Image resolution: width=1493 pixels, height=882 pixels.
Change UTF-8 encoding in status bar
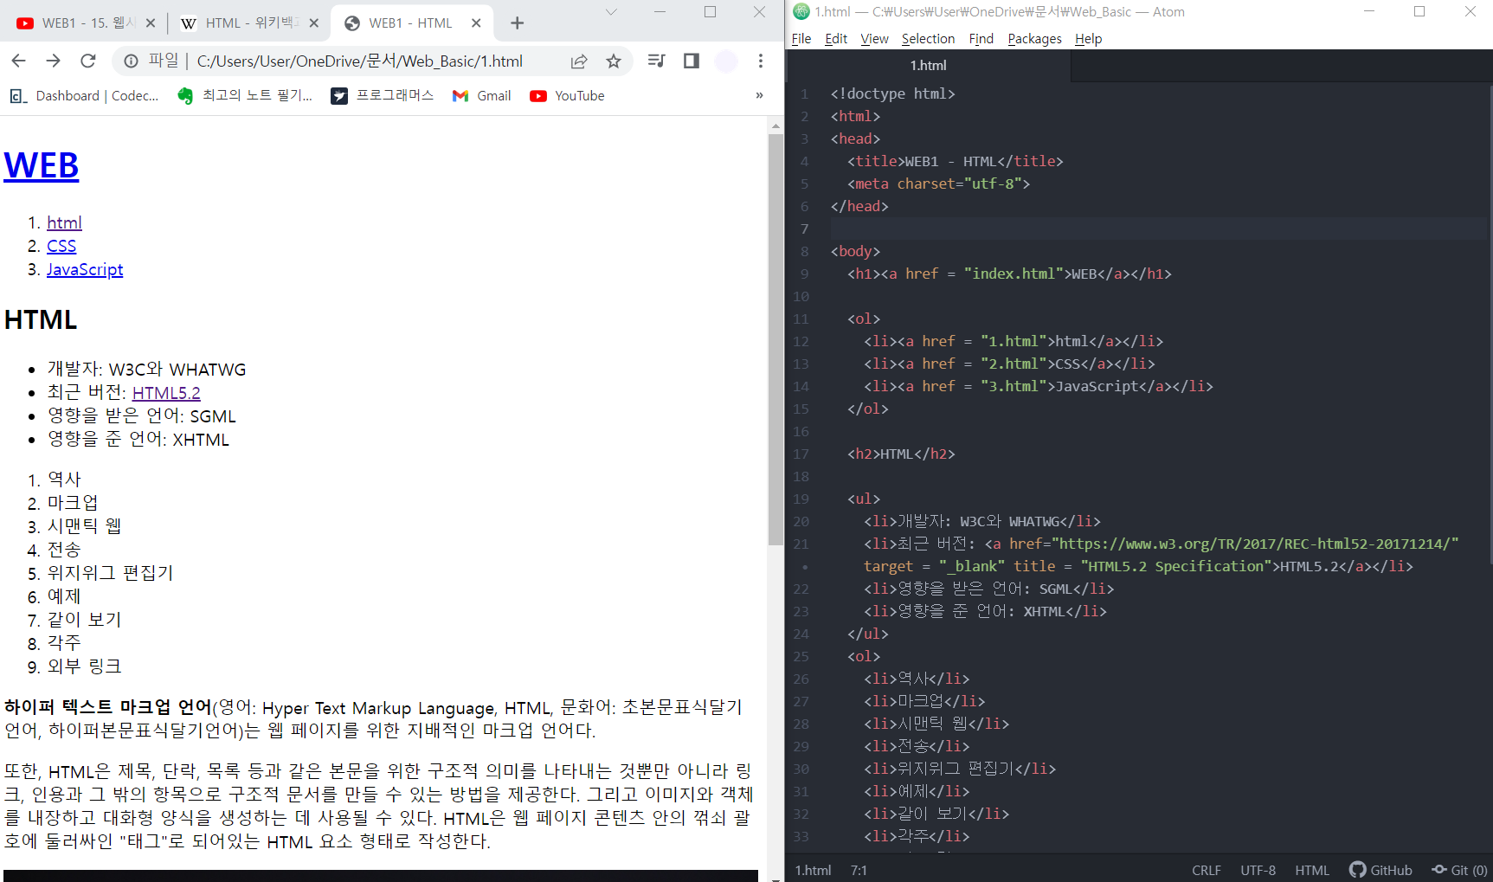1258,870
